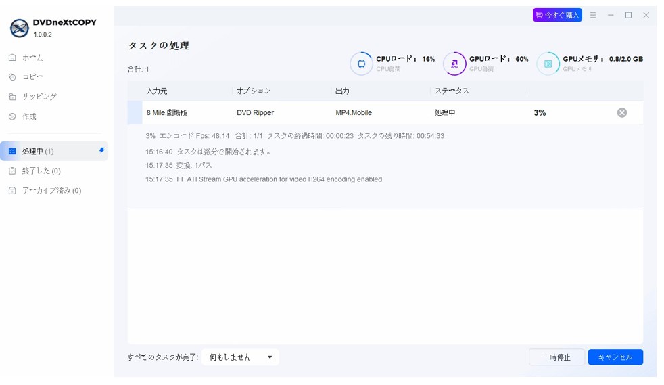Image resolution: width=664 pixels, height=385 pixels.
Task: Click the 出力 column header
Action: pyautogui.click(x=342, y=91)
